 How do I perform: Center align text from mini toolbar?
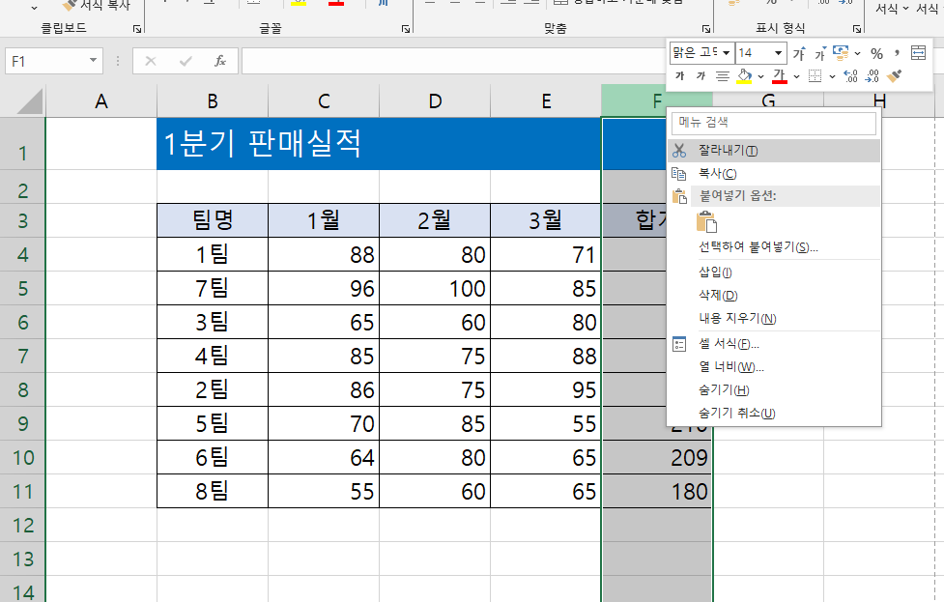click(723, 75)
